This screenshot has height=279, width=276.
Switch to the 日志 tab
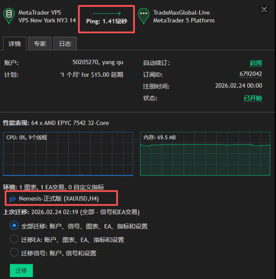click(65, 43)
